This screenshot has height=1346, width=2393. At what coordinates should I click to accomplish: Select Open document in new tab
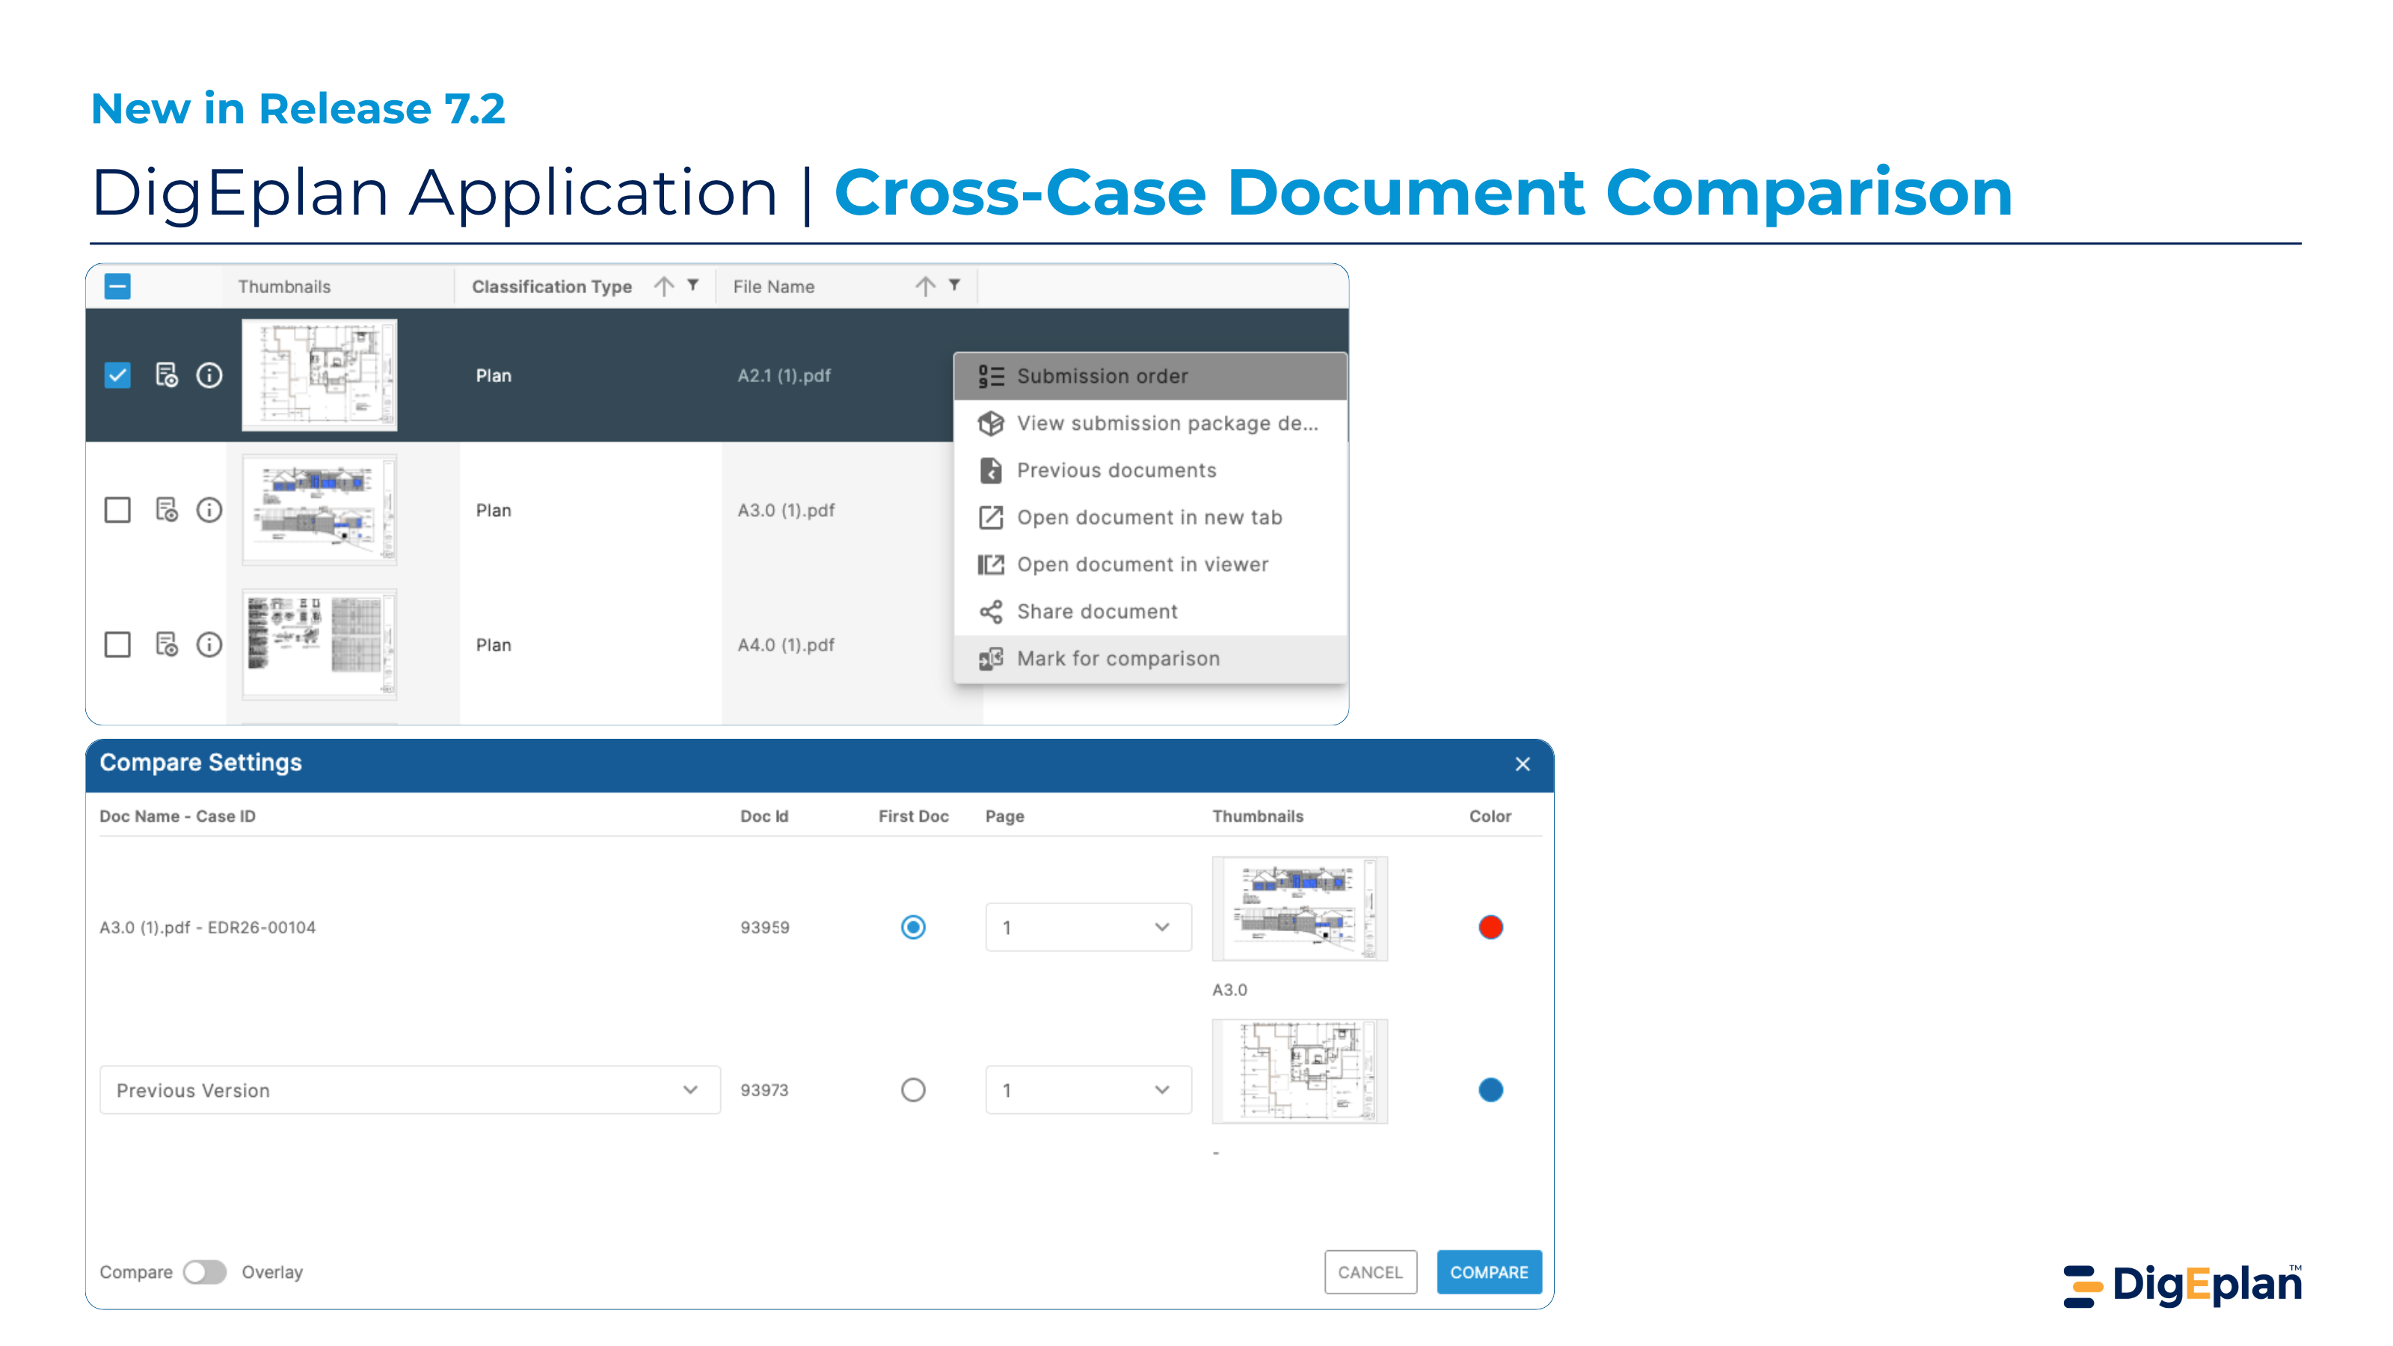1150,517
